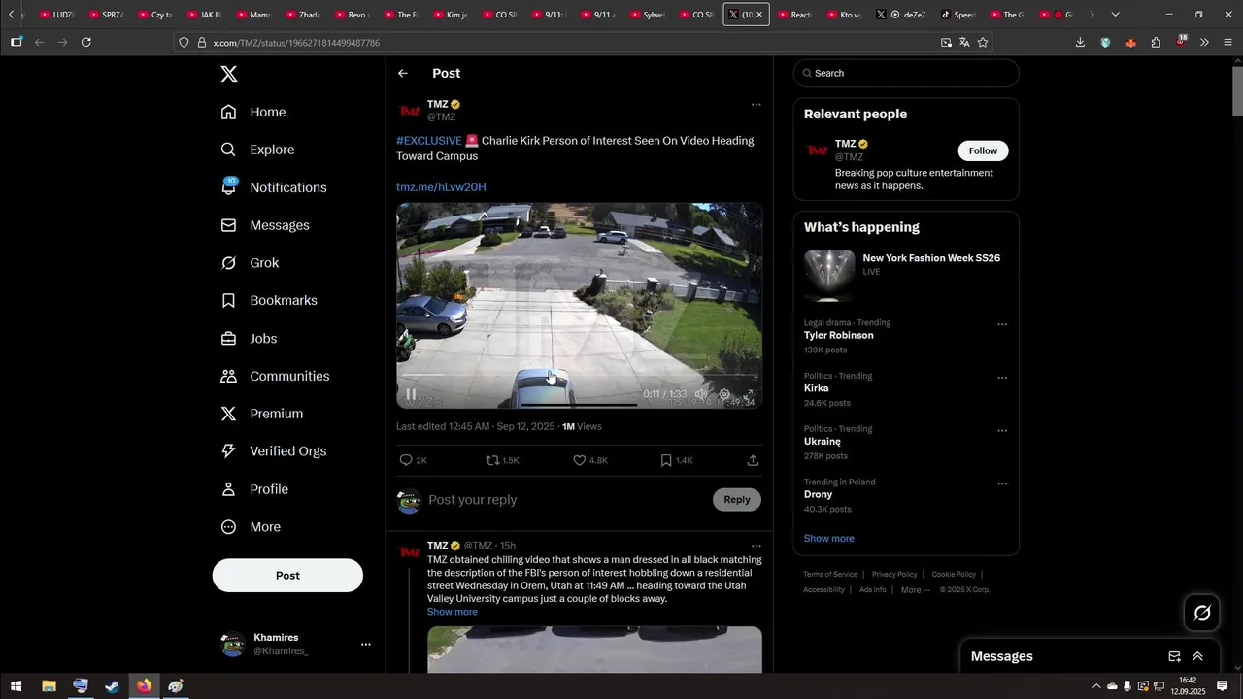Open the video settings gear
This screenshot has width=1243, height=699.
(724, 394)
